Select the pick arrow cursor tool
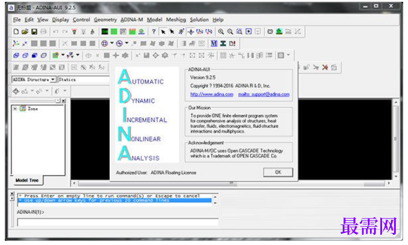 pos(163,31)
